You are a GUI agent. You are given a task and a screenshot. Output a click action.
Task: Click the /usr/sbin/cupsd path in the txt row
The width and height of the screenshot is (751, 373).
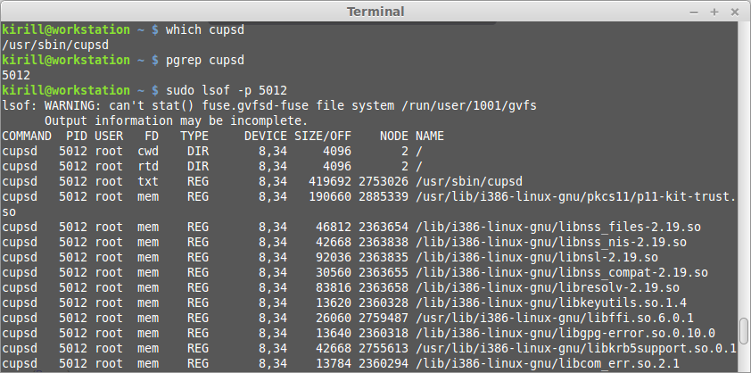tap(469, 182)
